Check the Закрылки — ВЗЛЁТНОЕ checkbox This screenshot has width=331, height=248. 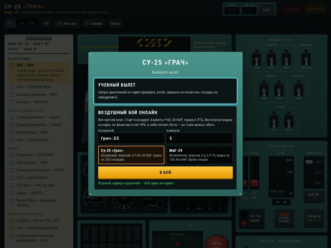pos(12,155)
